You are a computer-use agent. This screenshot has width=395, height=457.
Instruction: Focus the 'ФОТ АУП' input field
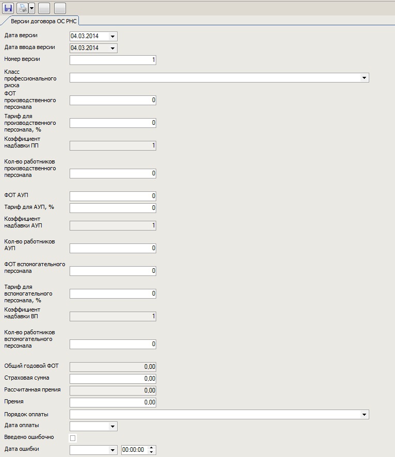tap(112, 196)
